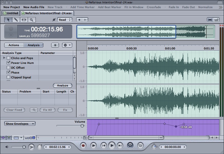Click the asterisk button next to Analysis
Image resolution: width=224 pixels, height=154 pixels.
coord(55,45)
